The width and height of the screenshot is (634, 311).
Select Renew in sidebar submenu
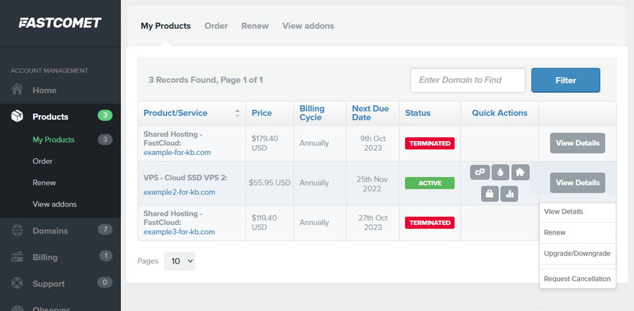44,183
